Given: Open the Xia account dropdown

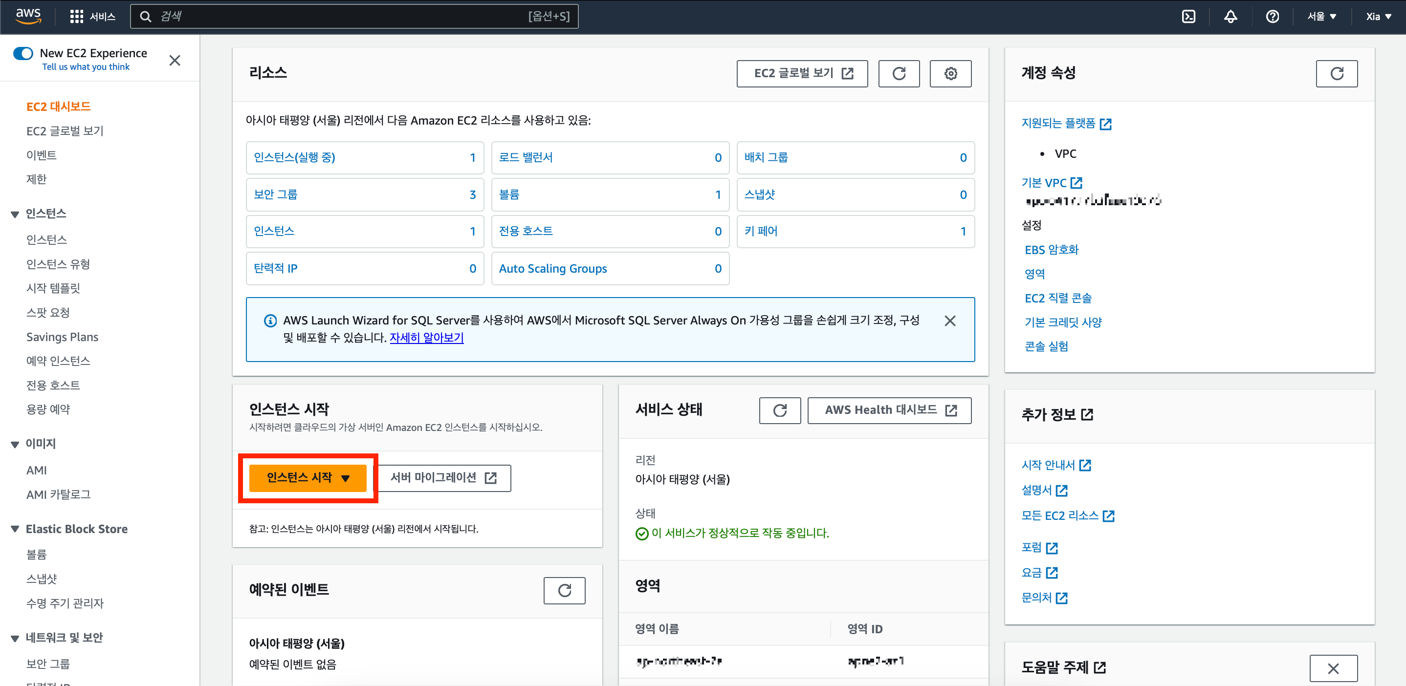Looking at the screenshot, I should 1378,16.
